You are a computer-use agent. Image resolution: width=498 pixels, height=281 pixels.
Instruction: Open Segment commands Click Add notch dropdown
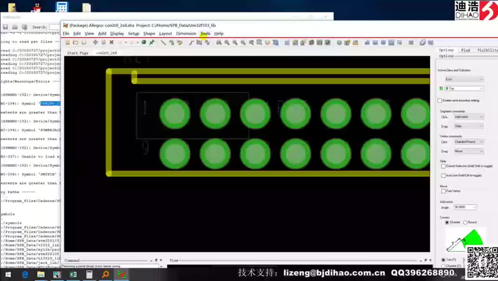469,117
